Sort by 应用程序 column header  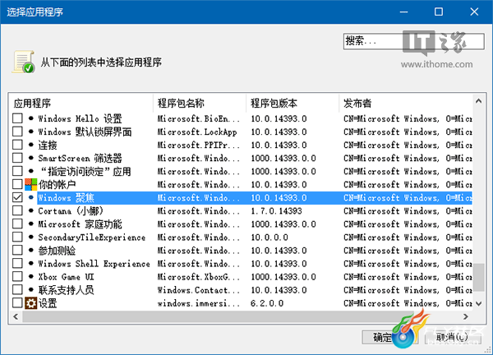click(81, 104)
